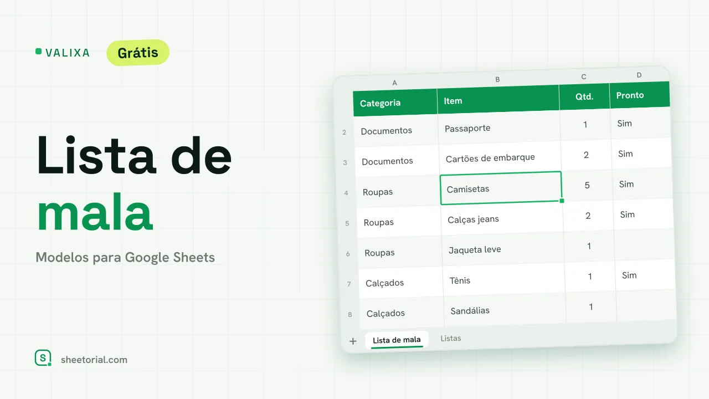Viewport: 709px width, 399px height.
Task: Select quantity 2 in Cartões de embarque row
Action: (x=587, y=155)
